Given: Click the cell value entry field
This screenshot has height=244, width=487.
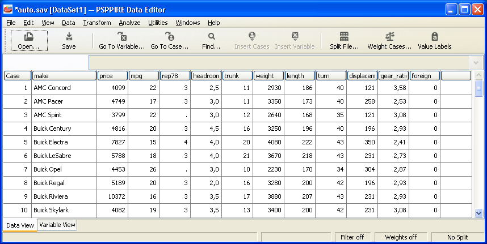Looking at the screenshot, I should [280, 63].
